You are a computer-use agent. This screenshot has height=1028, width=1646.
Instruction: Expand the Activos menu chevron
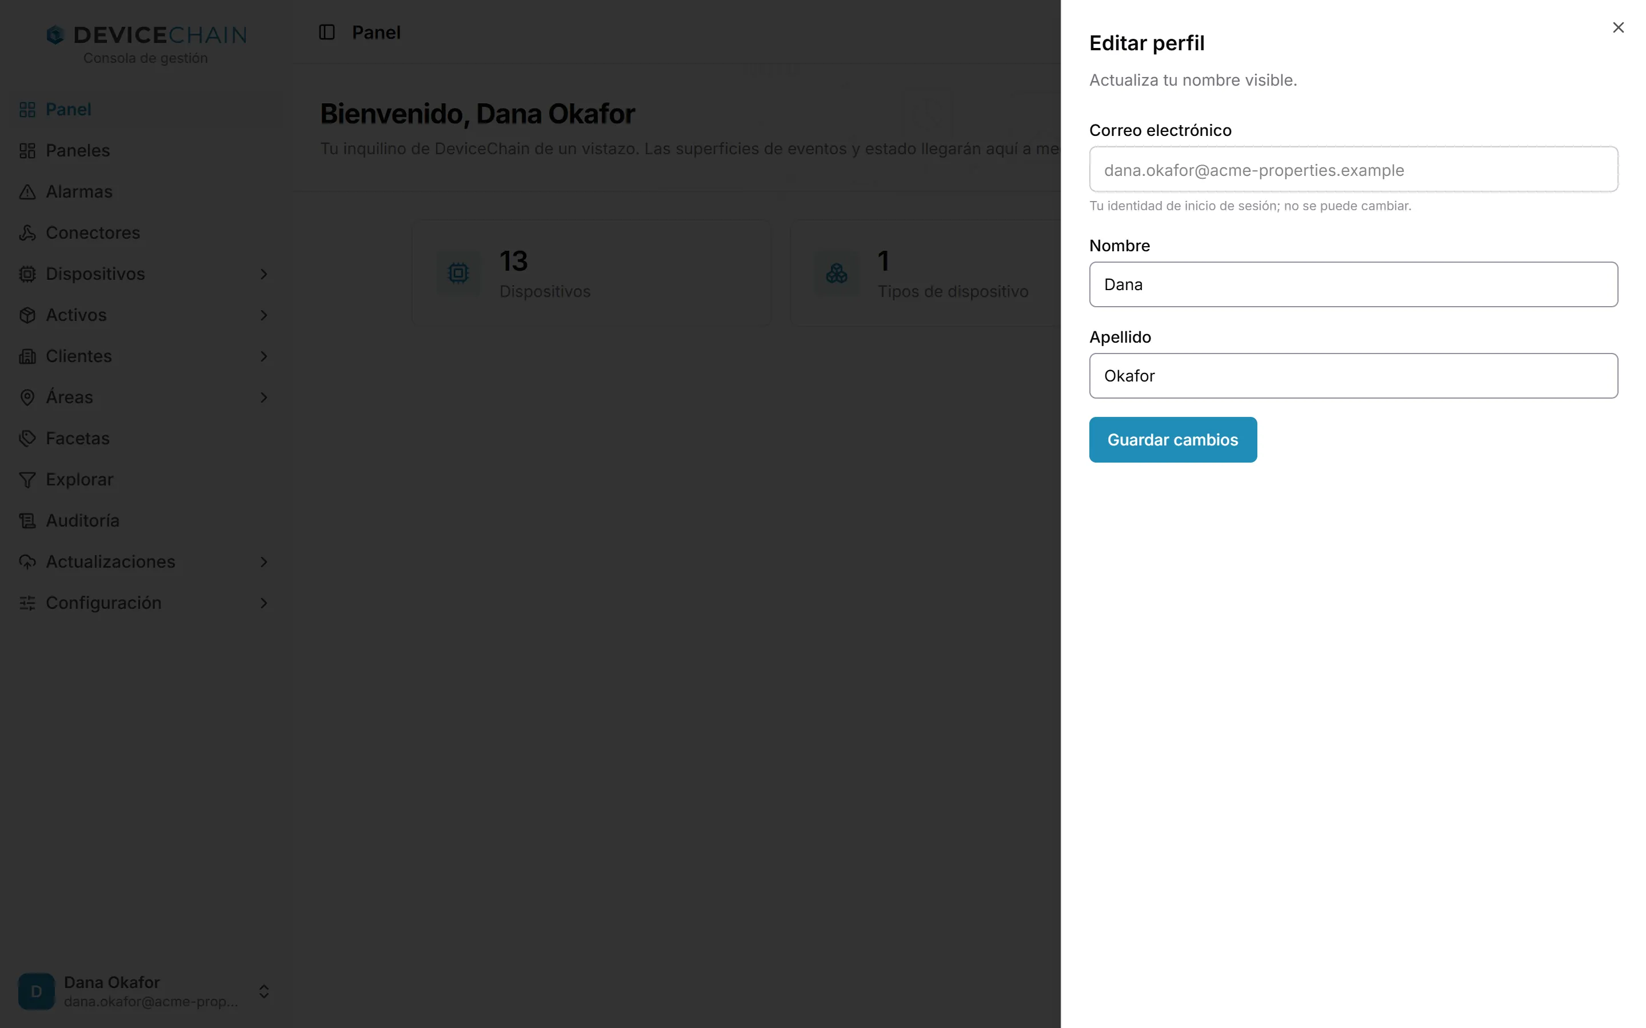point(264,315)
